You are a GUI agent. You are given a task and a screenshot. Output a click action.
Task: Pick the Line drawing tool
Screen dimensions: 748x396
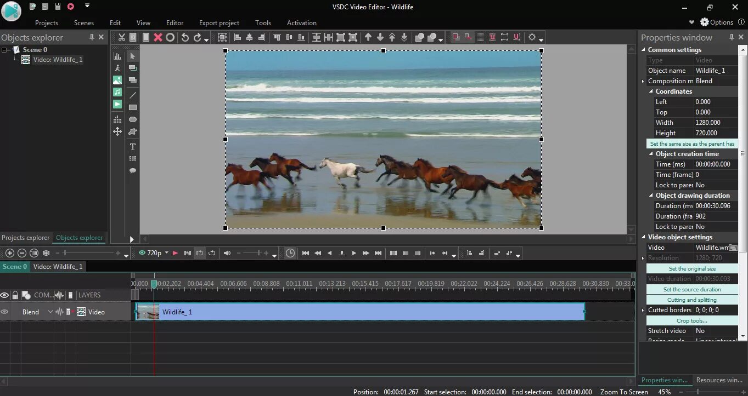click(132, 95)
